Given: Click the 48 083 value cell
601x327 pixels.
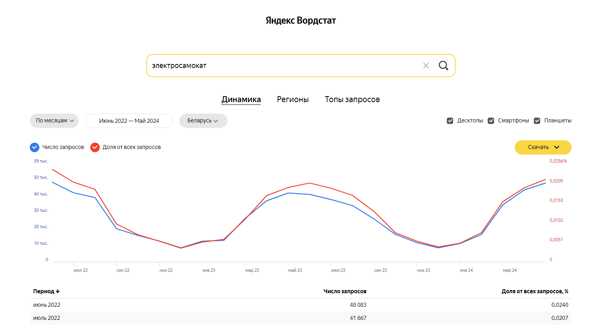Looking at the screenshot, I should pos(358,305).
